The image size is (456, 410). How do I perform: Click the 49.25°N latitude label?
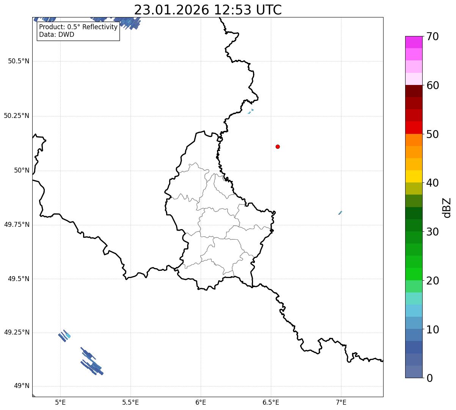point(16,332)
